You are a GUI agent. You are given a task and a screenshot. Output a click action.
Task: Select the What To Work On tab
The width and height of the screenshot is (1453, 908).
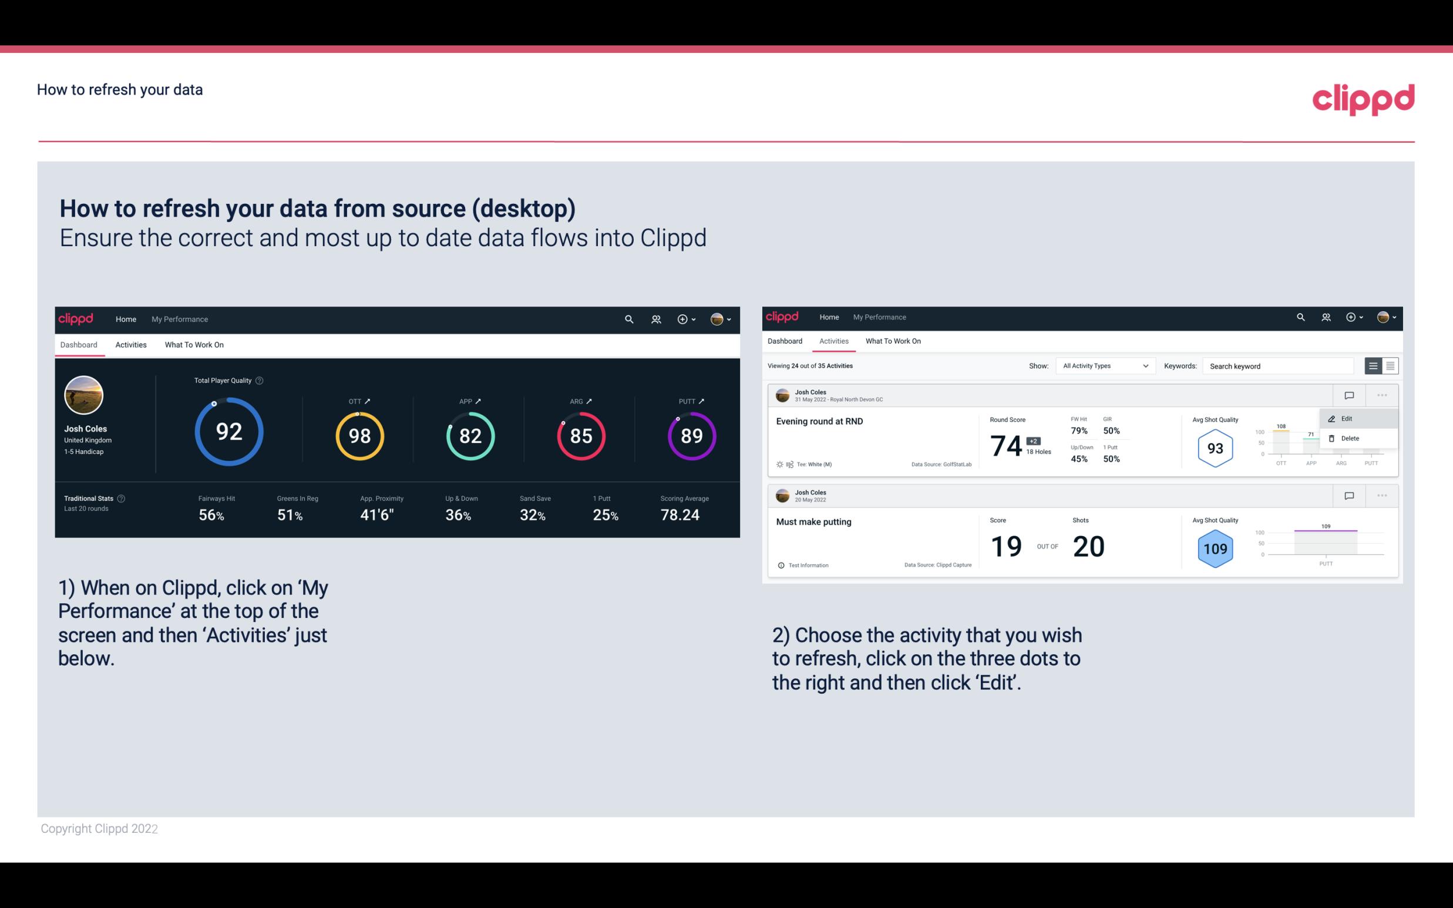pos(194,344)
